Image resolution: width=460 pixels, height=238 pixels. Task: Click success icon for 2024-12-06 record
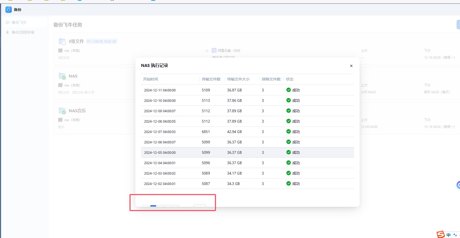click(x=289, y=142)
